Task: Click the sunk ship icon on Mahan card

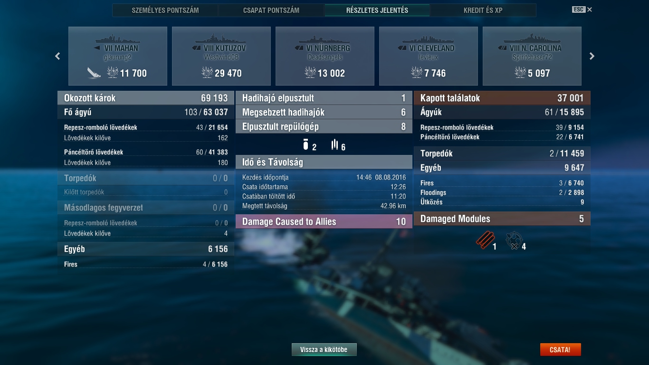Action: click(x=94, y=73)
